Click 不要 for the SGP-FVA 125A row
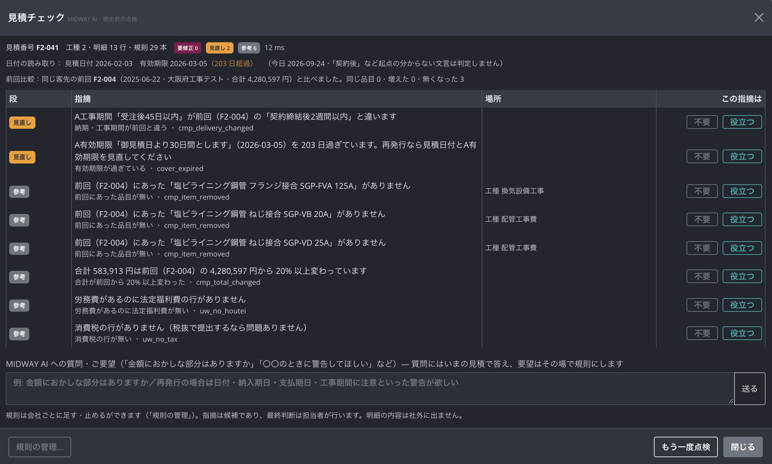Image resolution: width=772 pixels, height=464 pixels. point(702,191)
